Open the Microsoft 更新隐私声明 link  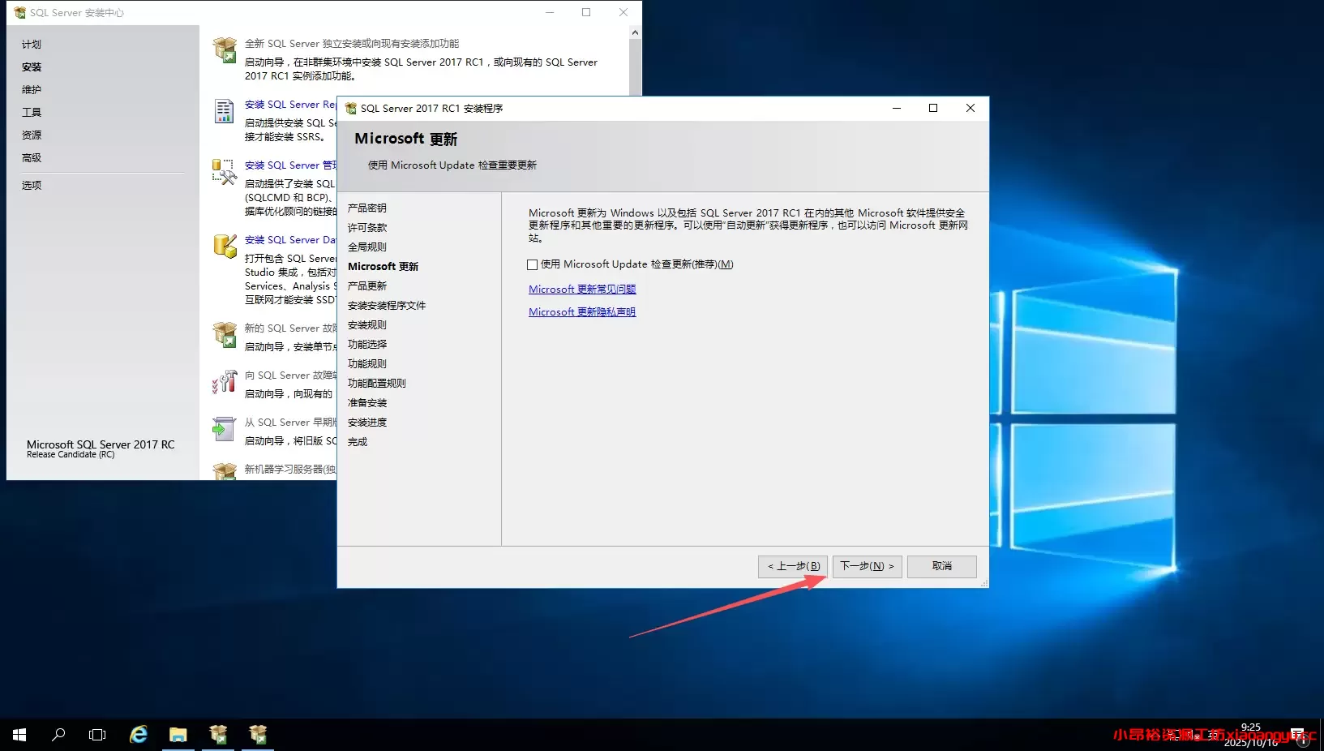tap(581, 311)
